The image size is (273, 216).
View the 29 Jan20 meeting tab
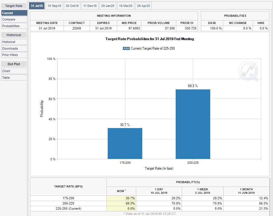click(108, 6)
